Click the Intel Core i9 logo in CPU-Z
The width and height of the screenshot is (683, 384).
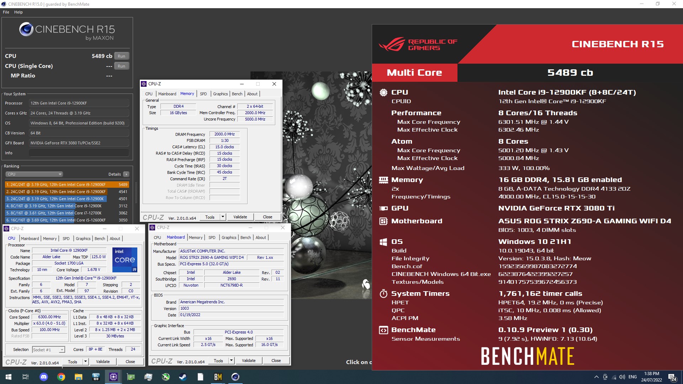click(125, 260)
